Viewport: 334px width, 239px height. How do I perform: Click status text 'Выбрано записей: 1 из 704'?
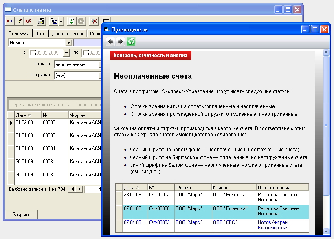pyautogui.click(x=37, y=189)
